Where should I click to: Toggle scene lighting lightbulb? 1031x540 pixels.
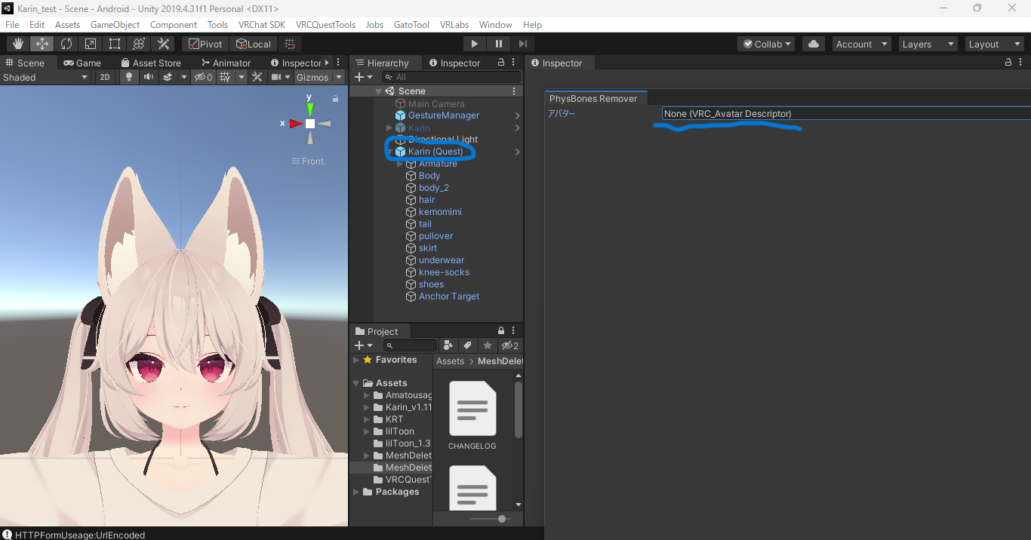pos(129,77)
